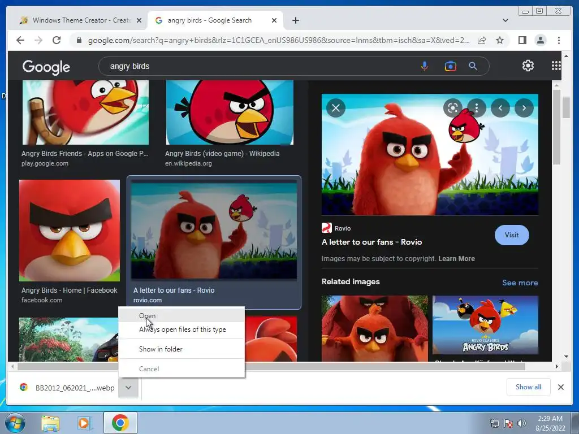Close the Windows Theme Creator tab
The height and width of the screenshot is (434, 579).
tap(139, 20)
